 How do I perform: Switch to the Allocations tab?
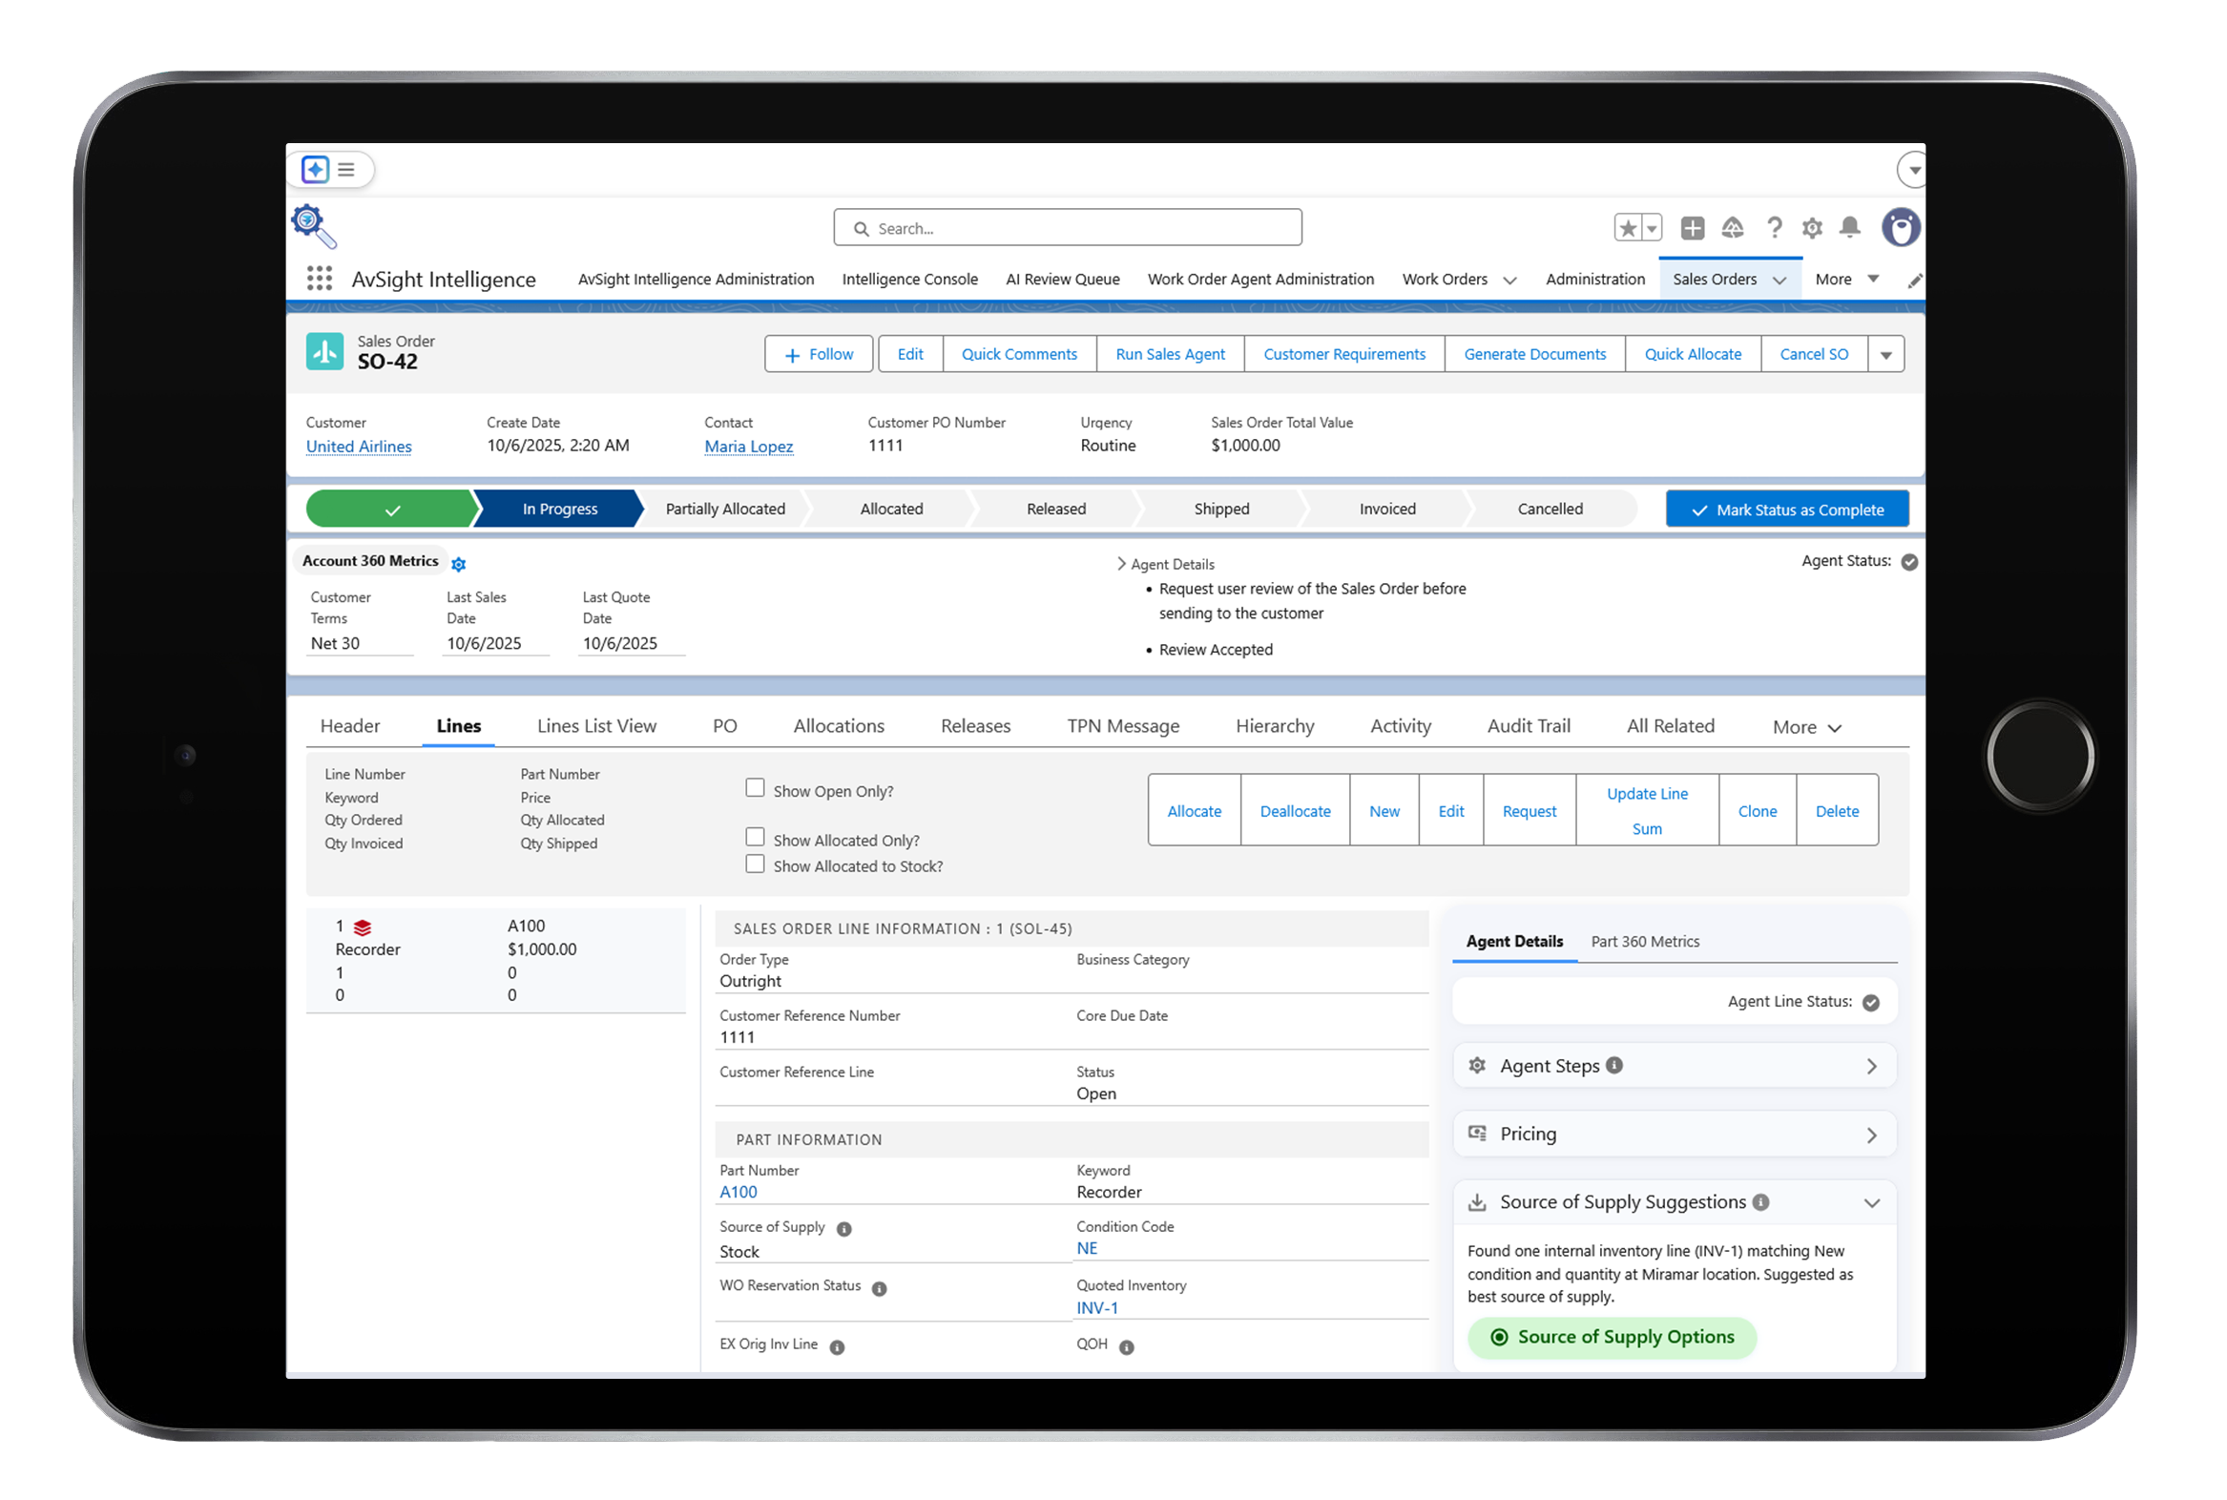click(x=838, y=726)
